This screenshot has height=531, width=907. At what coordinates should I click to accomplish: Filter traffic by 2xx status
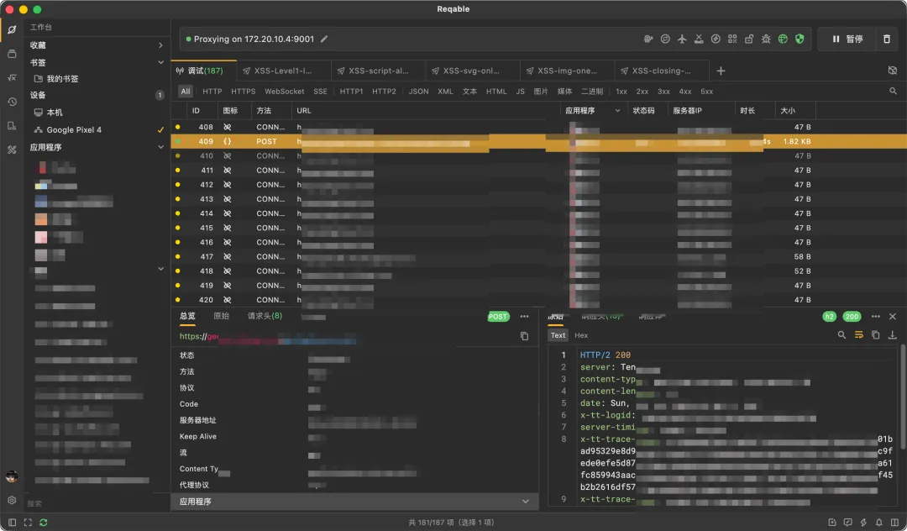pos(642,92)
